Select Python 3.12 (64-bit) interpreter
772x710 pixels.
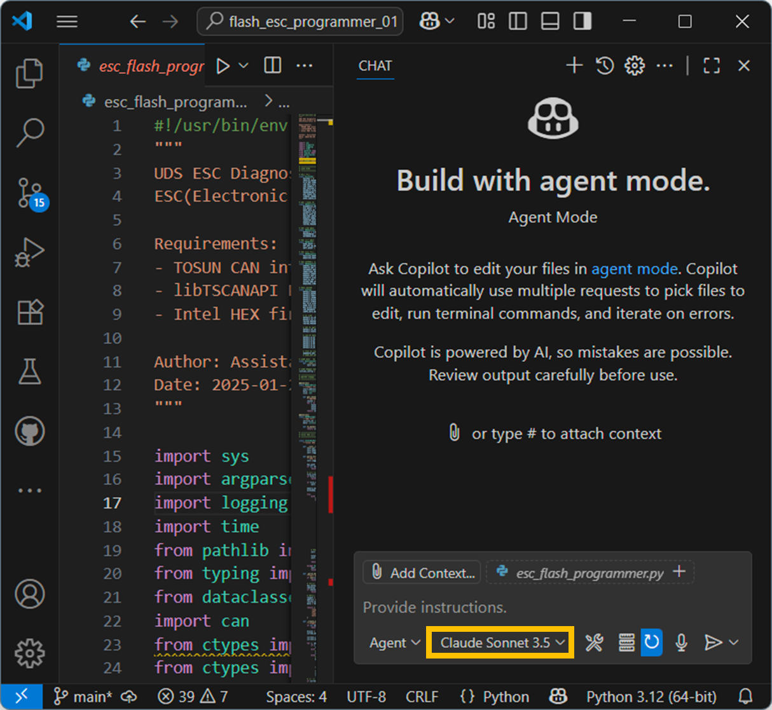click(x=651, y=697)
